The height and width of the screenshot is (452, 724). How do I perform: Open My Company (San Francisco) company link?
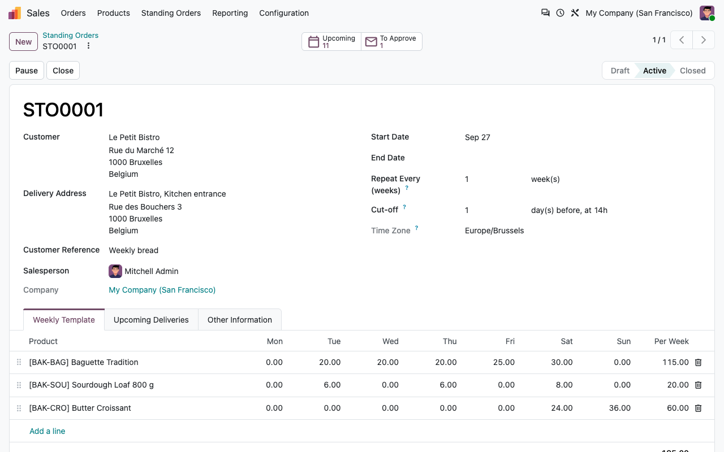162,290
